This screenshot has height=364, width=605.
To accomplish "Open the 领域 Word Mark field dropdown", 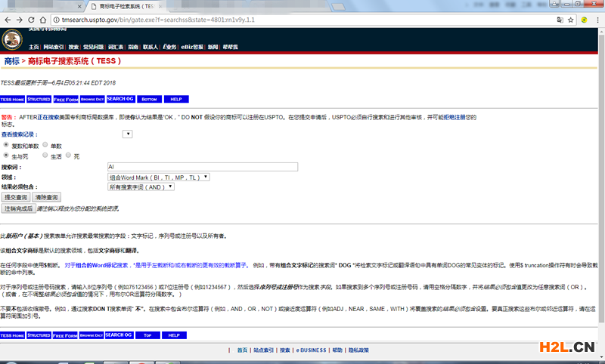I will click(x=159, y=177).
